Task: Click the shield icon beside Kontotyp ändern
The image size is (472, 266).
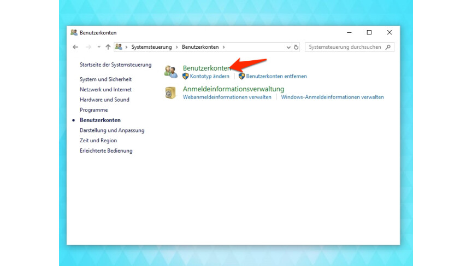Action: coord(186,76)
